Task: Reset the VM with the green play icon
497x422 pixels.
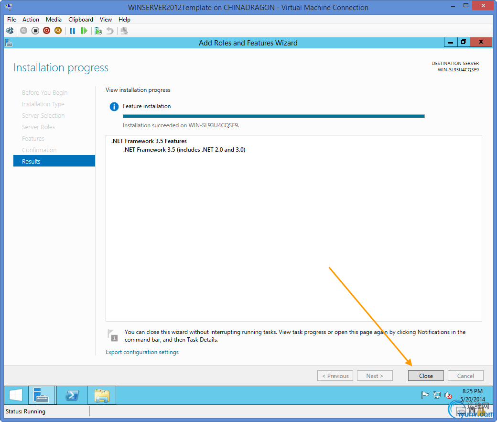Action: 84,31
